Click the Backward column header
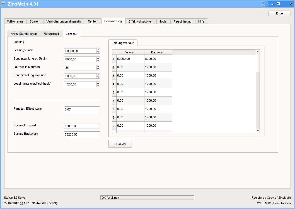 click(158, 52)
